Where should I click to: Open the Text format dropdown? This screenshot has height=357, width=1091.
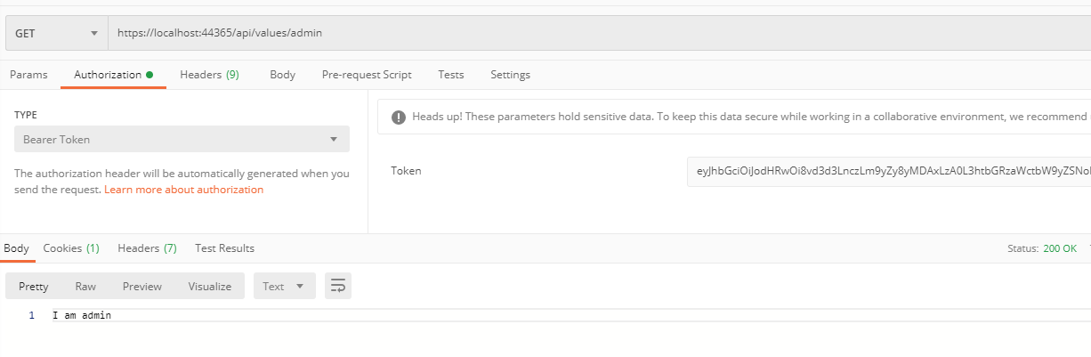284,286
